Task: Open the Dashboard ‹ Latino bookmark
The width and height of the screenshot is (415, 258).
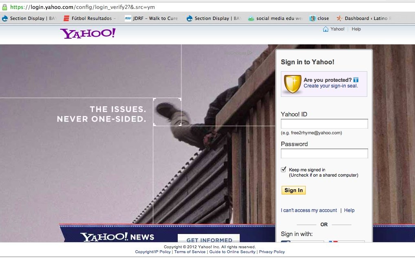Action: coord(364,18)
